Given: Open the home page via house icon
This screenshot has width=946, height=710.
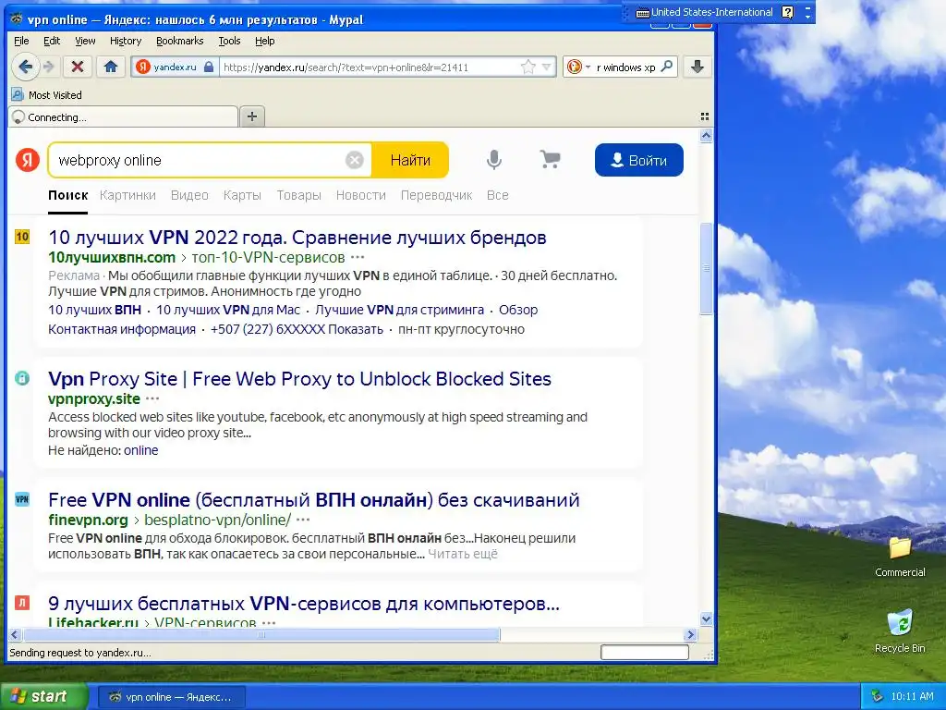Looking at the screenshot, I should coord(111,67).
